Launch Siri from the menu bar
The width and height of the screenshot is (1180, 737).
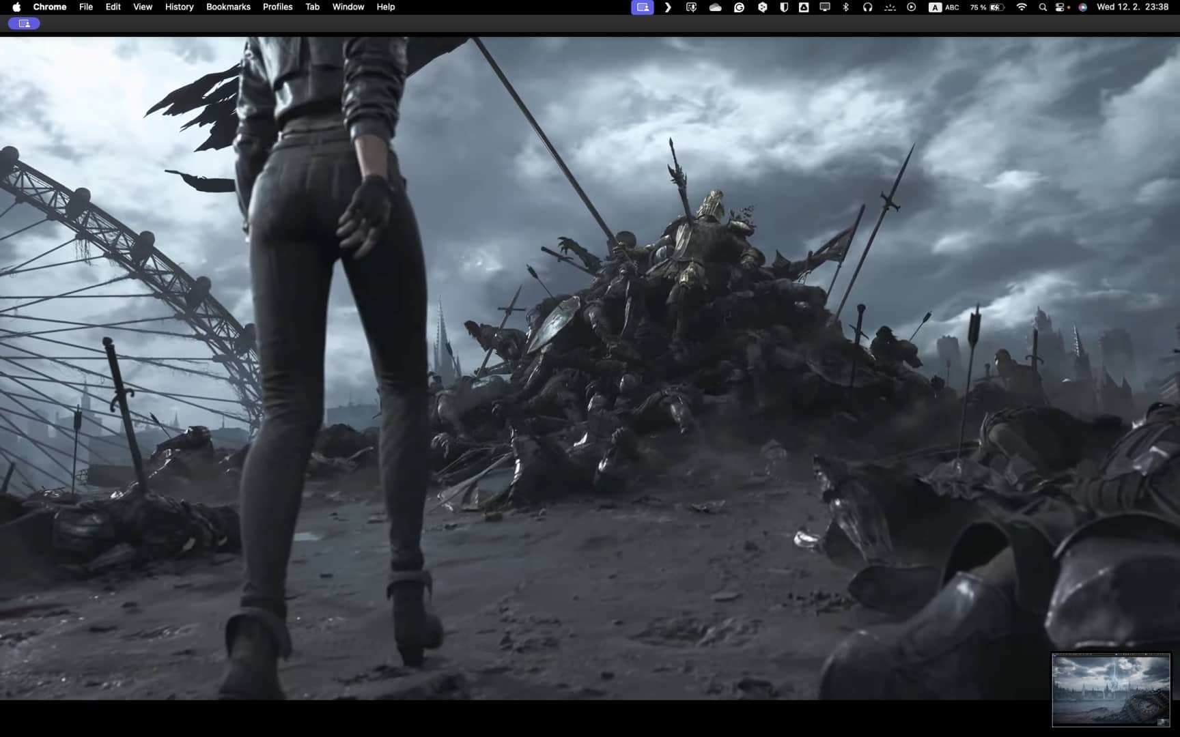click(1082, 7)
